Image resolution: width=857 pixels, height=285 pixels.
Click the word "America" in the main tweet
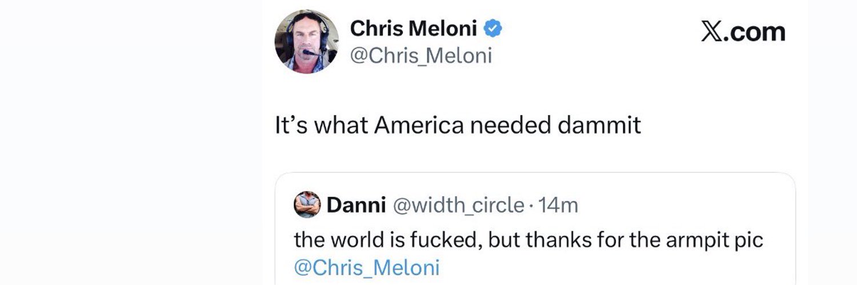tap(419, 125)
